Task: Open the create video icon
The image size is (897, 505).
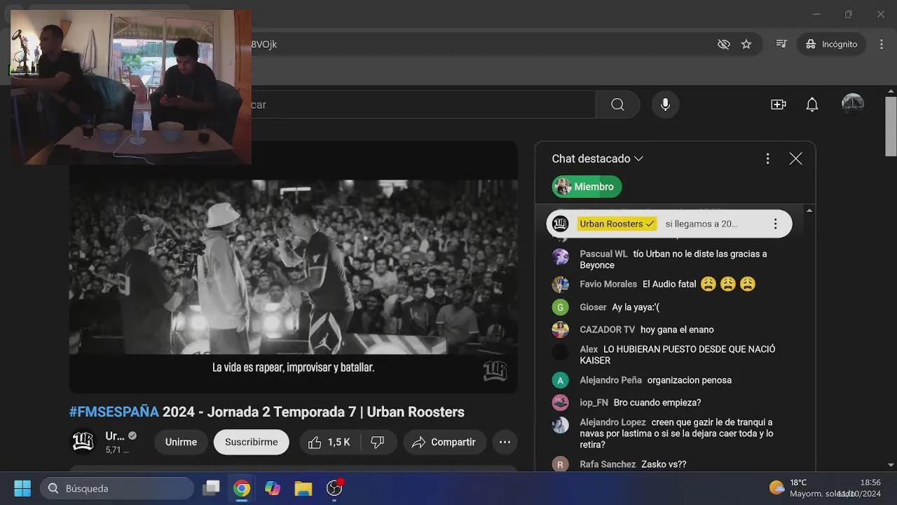Action: pos(778,105)
